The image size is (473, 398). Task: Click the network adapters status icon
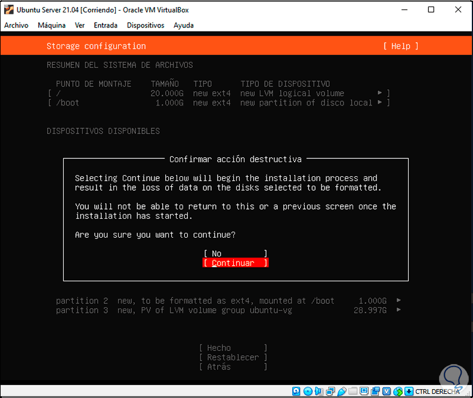pyautogui.click(x=330, y=391)
